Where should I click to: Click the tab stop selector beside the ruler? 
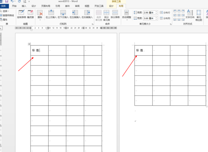point(1,28)
